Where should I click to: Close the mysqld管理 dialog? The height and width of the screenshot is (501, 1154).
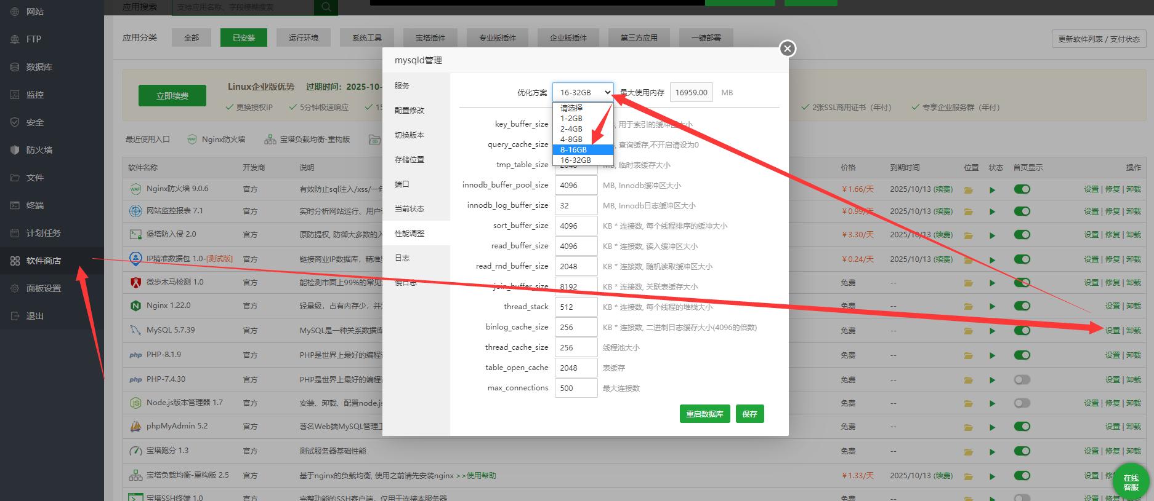787,49
